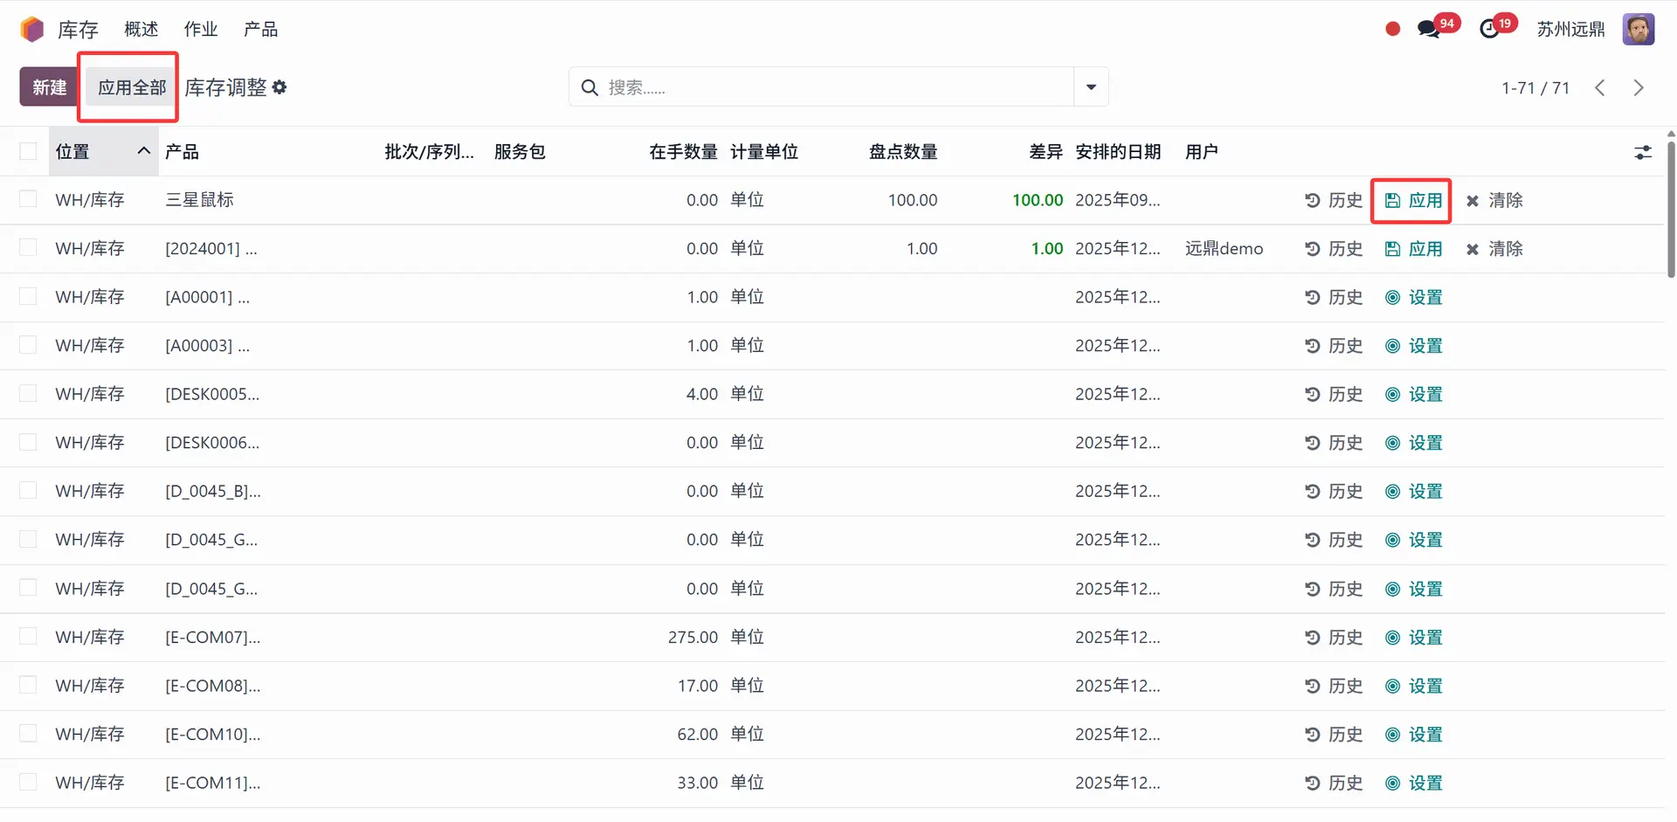
Task: Select the checkbox for the [A00001] row
Action: tap(28, 297)
